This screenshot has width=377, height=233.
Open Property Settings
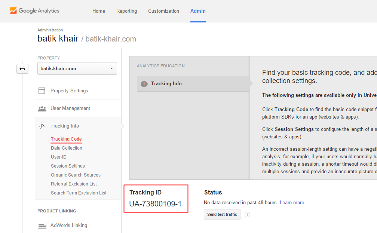point(69,91)
